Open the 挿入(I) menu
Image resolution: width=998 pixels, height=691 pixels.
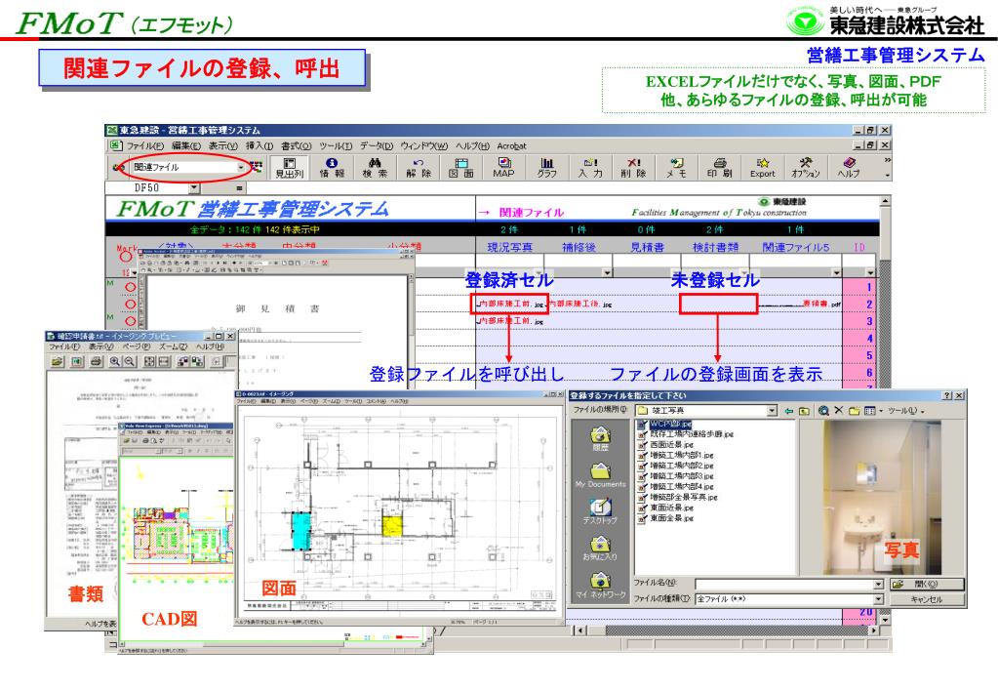tap(259, 145)
